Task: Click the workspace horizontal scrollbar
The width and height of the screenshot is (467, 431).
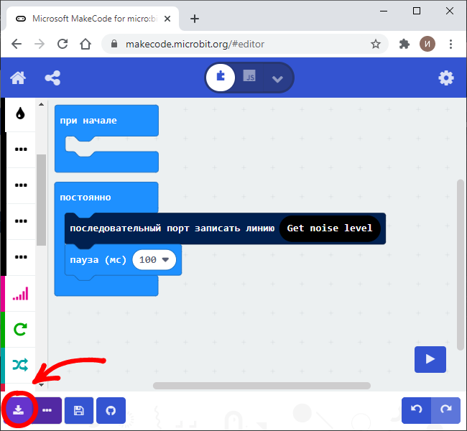Action: (x=262, y=386)
